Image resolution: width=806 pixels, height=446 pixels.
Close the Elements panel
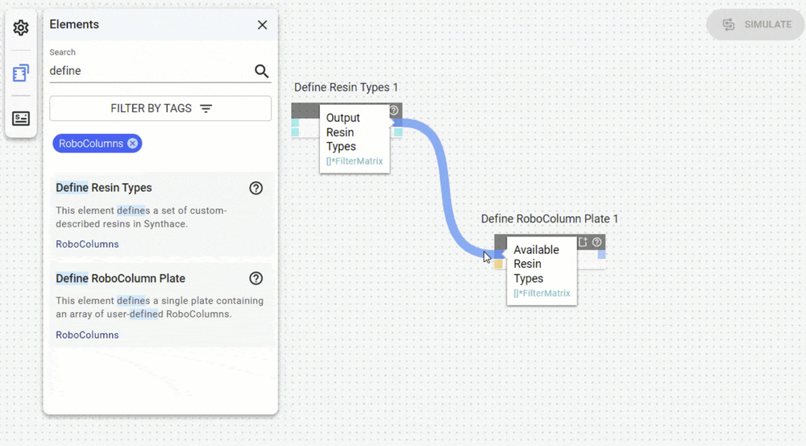coord(262,25)
